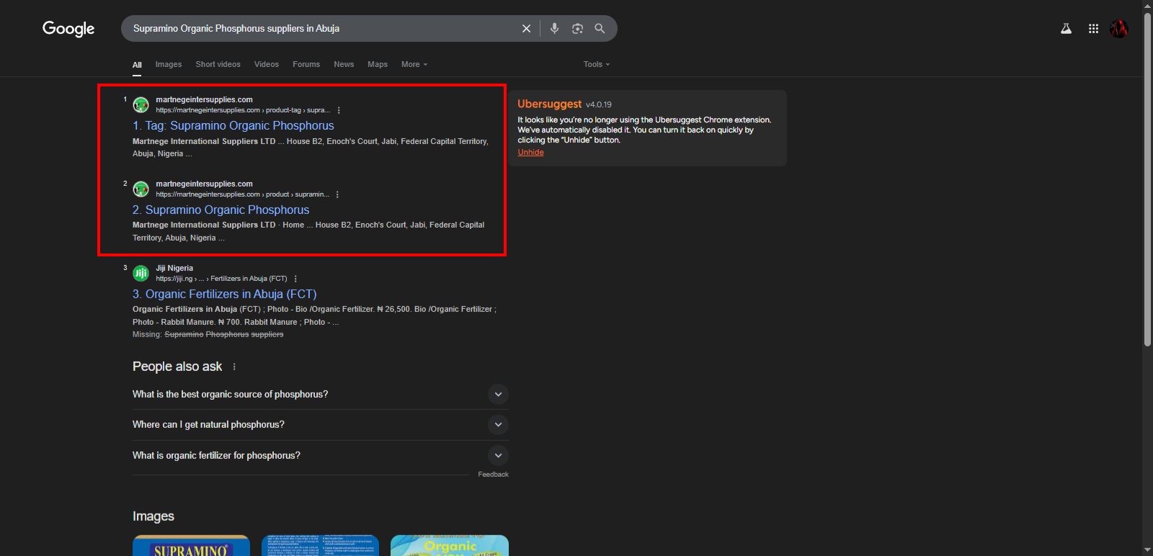Switch to the Maps tab
1153x556 pixels.
[378, 65]
